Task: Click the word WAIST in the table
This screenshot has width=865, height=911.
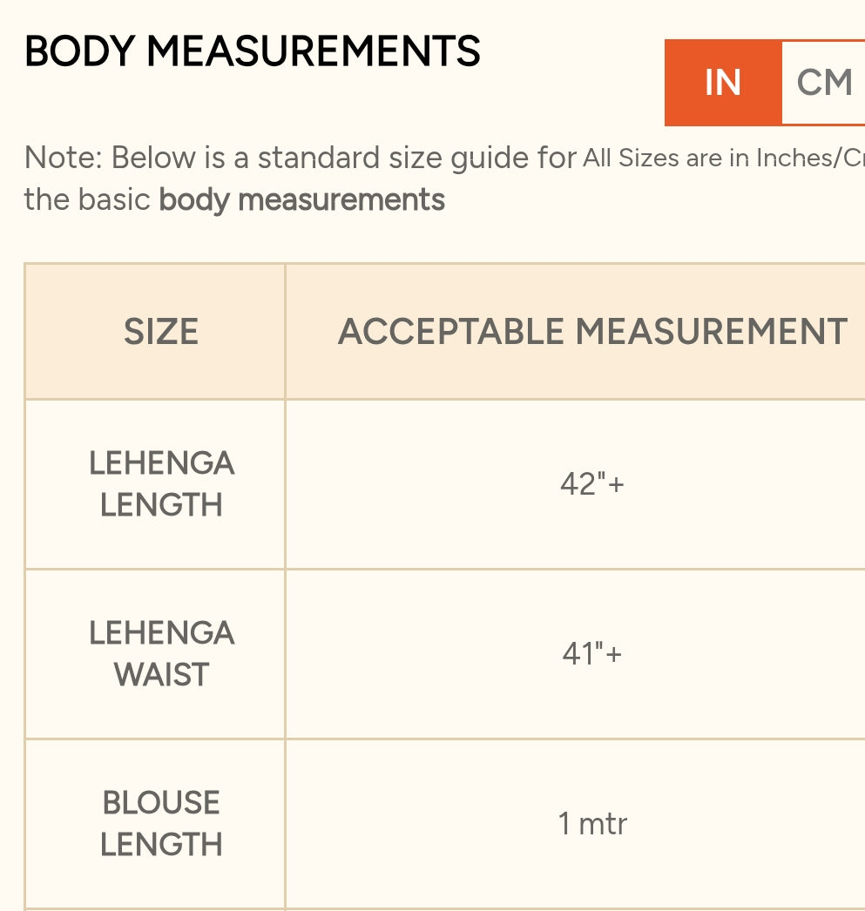Action: pos(161,675)
